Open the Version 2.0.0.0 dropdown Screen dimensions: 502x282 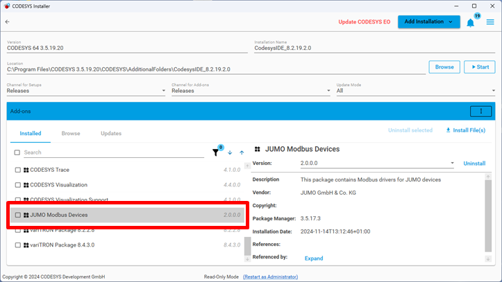[377, 164]
